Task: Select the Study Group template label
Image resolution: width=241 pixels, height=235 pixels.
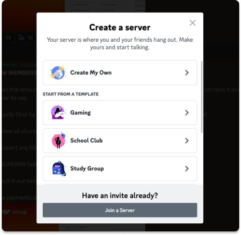Action: point(87,169)
